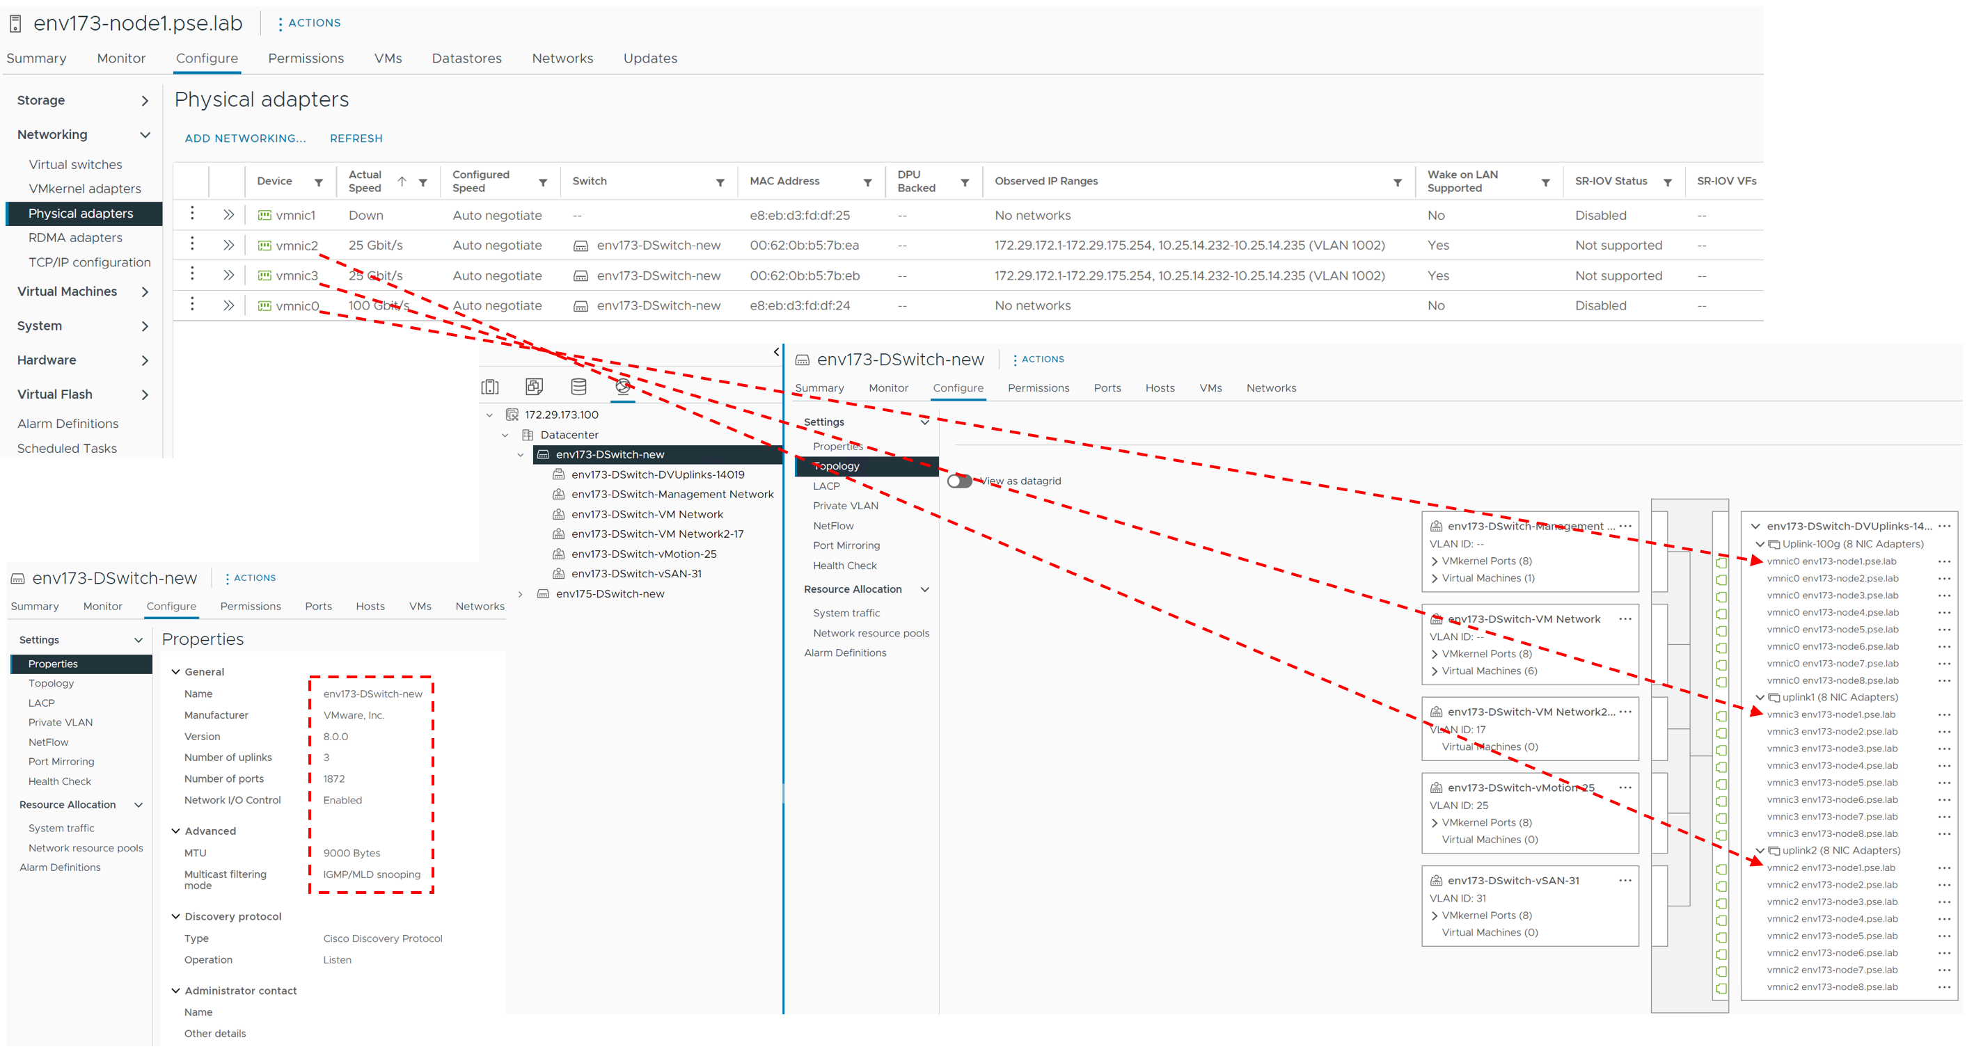1974x1056 pixels.
Task: Open the vmnic1 row three-dot action menu
Action: [x=192, y=214]
